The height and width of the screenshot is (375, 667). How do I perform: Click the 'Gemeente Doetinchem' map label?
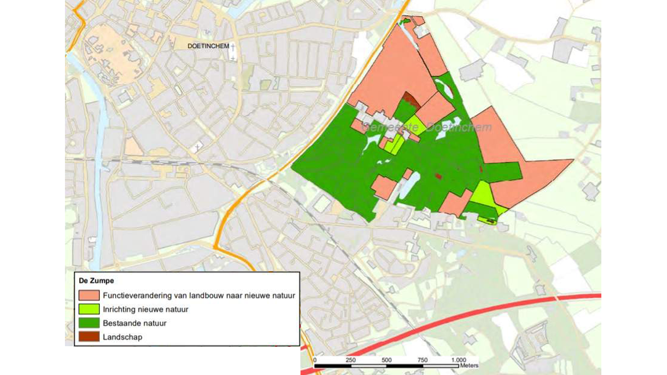(x=427, y=127)
